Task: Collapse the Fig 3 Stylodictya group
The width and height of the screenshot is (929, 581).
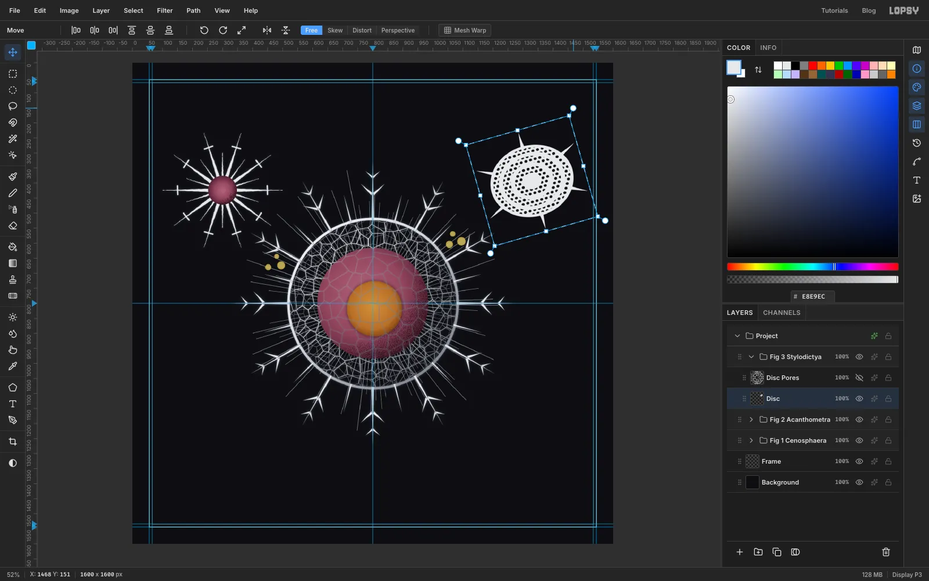Action: [x=751, y=357]
